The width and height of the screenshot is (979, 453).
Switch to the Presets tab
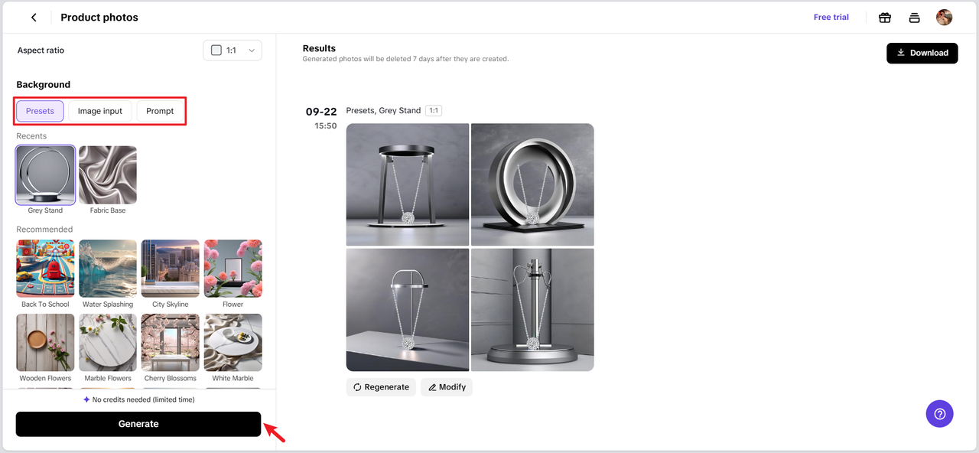coord(40,111)
